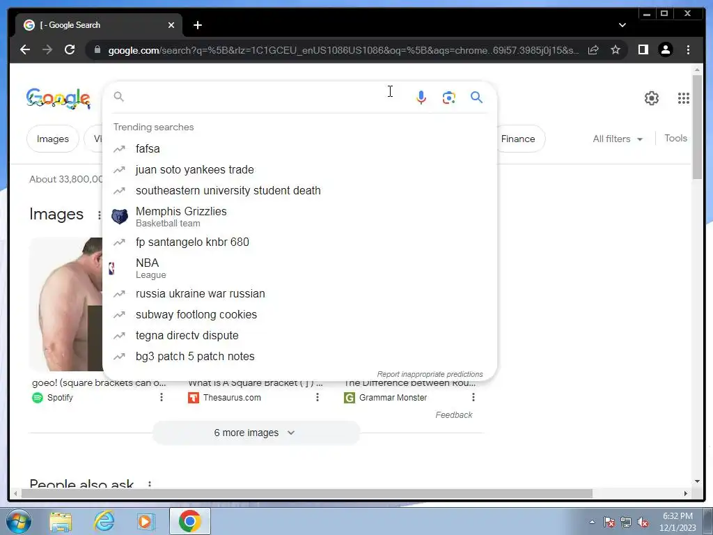Go back to previous page
The image size is (713, 535).
(25, 49)
